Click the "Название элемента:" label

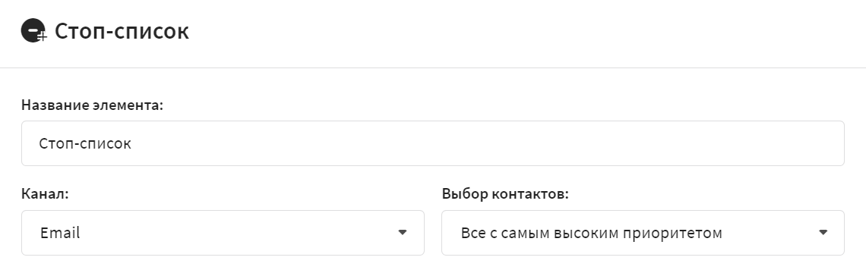pos(92,105)
